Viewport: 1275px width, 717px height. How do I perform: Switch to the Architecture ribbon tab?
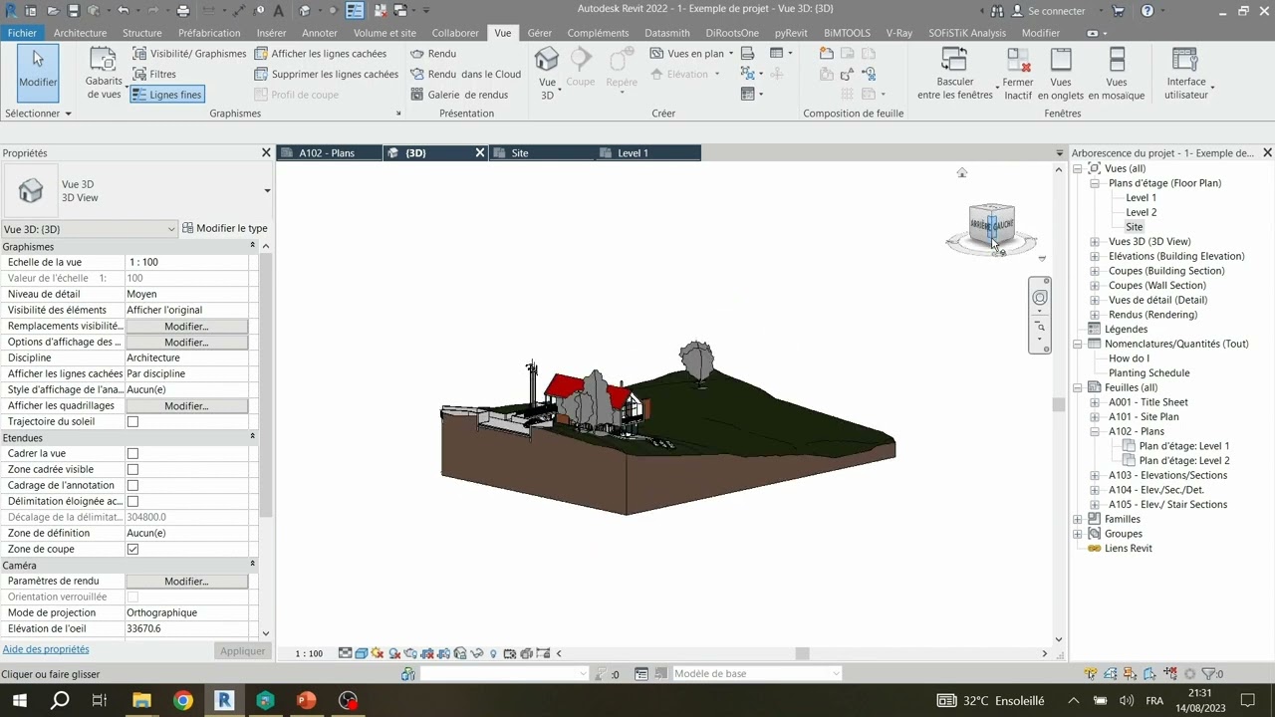point(80,33)
